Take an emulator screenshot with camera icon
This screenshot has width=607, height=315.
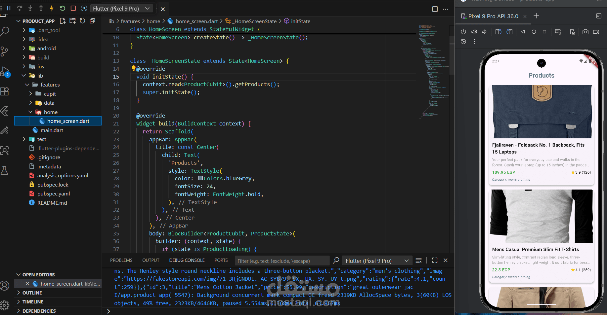(x=585, y=32)
